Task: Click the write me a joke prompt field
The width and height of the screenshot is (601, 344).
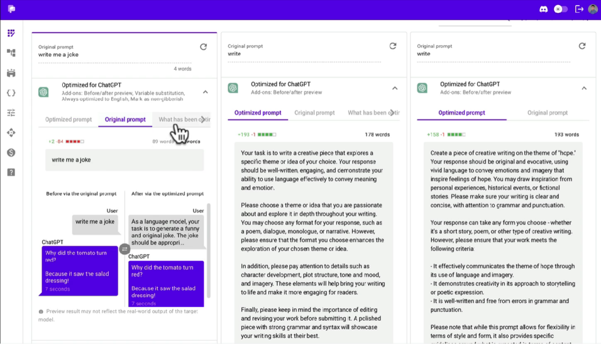Action: coord(124,160)
